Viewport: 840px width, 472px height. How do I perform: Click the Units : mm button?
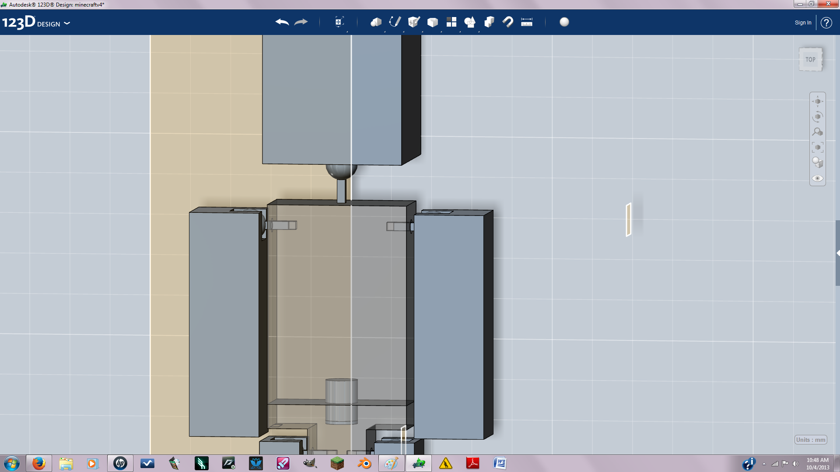(x=811, y=440)
